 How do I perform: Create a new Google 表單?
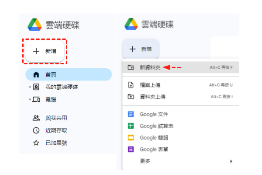click(181, 149)
